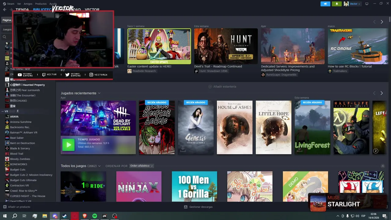Click the Steam taskbar icon
Screen dimensions: 391x220
(x=65, y=216)
